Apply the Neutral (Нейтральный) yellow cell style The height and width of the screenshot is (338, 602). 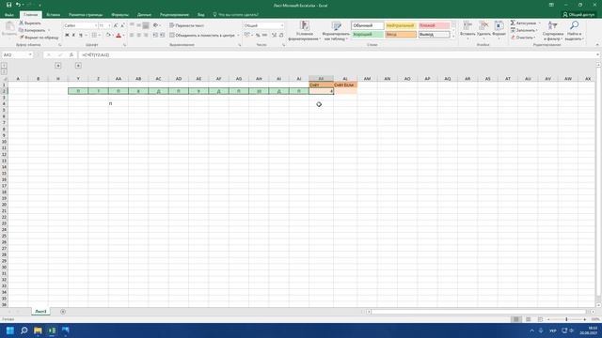coord(400,25)
